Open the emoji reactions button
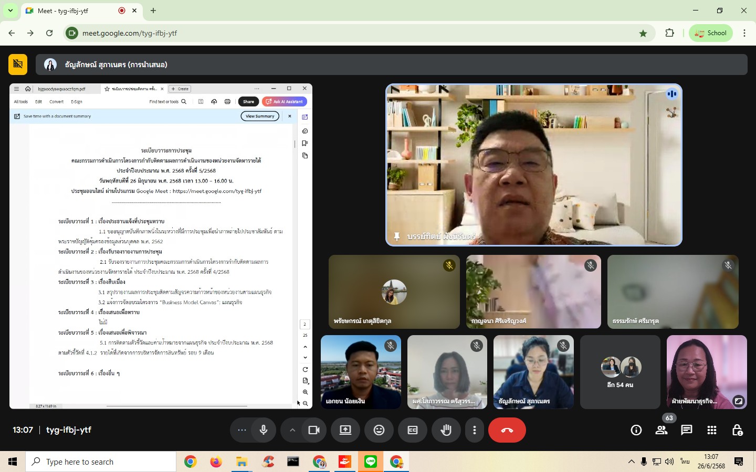Screen dimensions: 756x472 tap(379, 430)
